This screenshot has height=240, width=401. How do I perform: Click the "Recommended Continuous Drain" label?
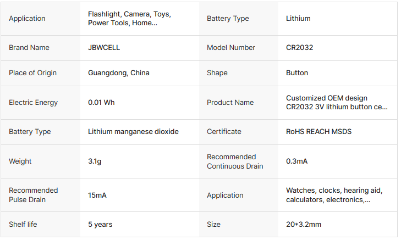point(235,161)
